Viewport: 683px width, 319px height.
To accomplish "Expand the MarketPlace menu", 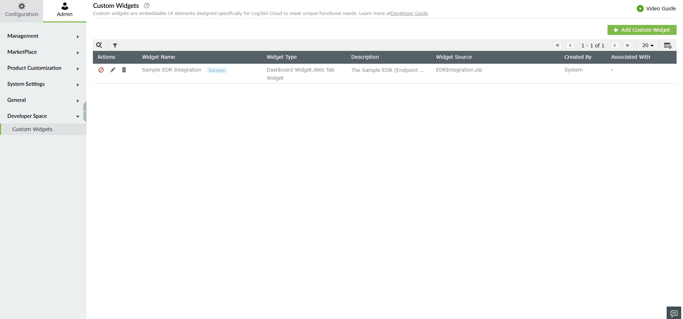I will (x=43, y=52).
